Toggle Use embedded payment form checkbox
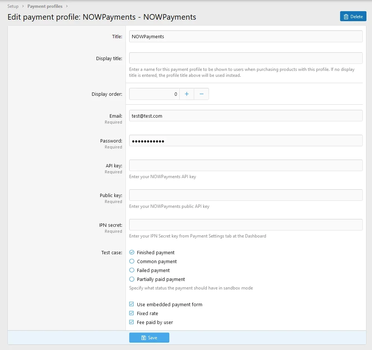The image size is (372, 350). point(132,304)
